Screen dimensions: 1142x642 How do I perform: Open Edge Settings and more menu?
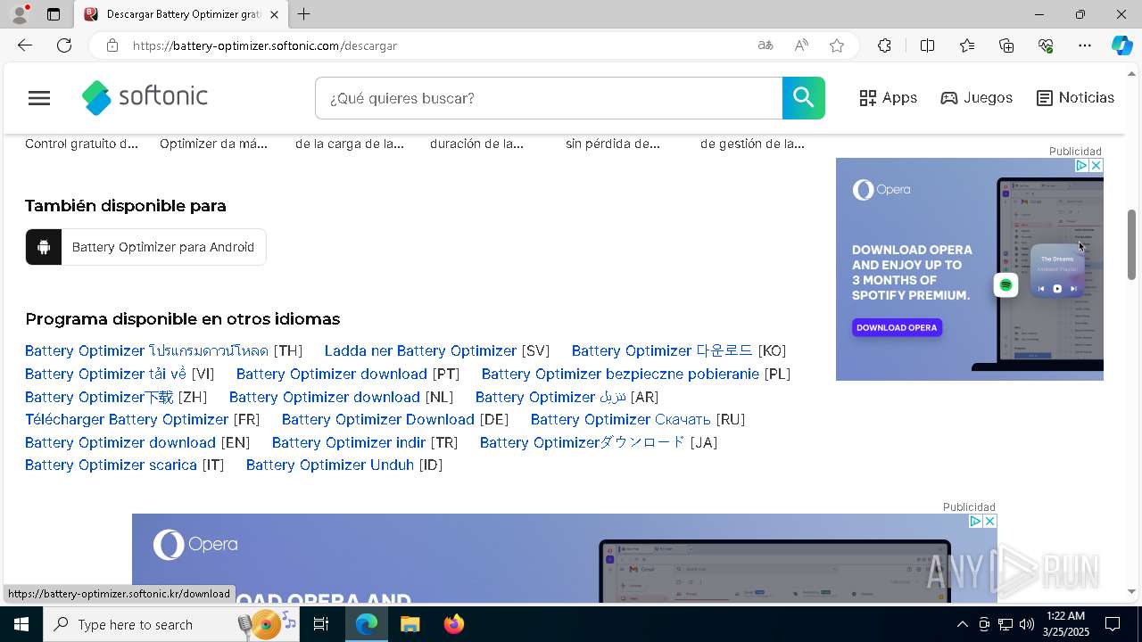1085,45
